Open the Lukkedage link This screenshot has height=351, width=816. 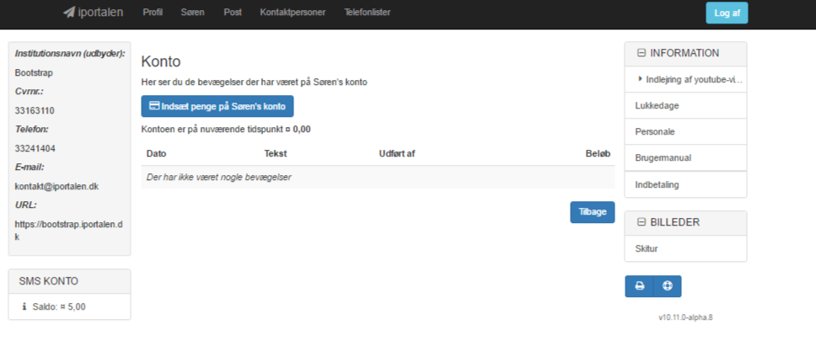(x=657, y=105)
